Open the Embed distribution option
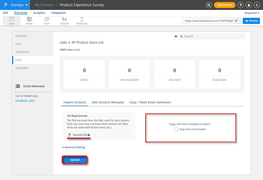 tap(29, 21)
